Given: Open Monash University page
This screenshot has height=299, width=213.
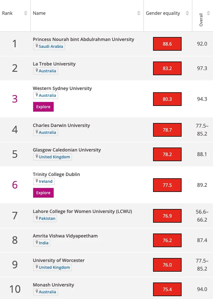Looking at the screenshot, I should click(53, 285).
